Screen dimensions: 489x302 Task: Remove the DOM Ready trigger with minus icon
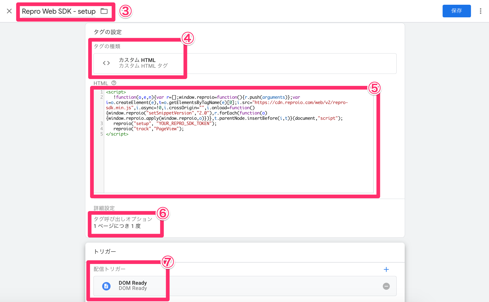pyautogui.click(x=386, y=286)
